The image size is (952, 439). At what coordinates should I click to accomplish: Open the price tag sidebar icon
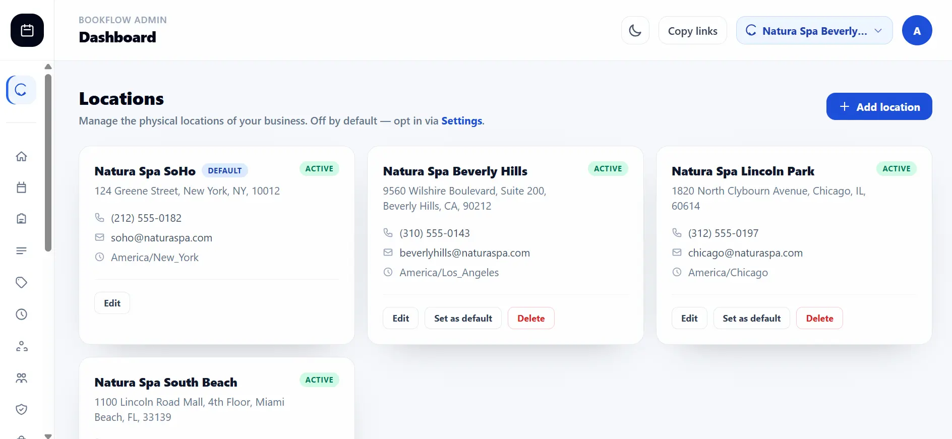click(21, 282)
